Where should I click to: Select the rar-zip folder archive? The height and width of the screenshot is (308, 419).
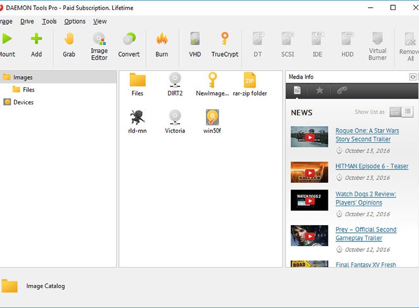[250, 84]
